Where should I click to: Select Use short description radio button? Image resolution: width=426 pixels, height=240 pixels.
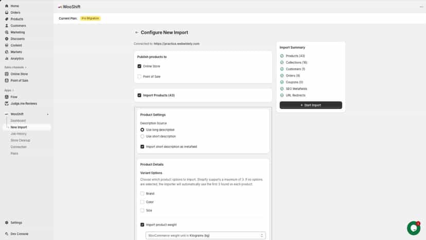pyautogui.click(x=142, y=136)
